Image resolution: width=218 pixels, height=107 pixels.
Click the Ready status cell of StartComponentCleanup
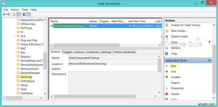(93, 26)
